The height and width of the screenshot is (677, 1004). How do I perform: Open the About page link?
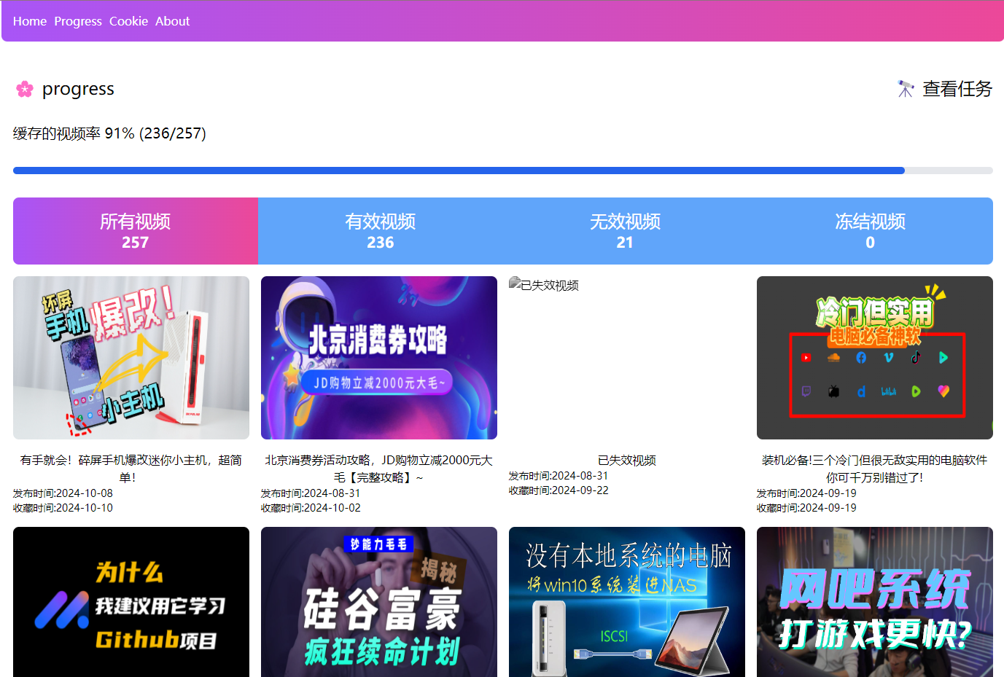coord(172,21)
